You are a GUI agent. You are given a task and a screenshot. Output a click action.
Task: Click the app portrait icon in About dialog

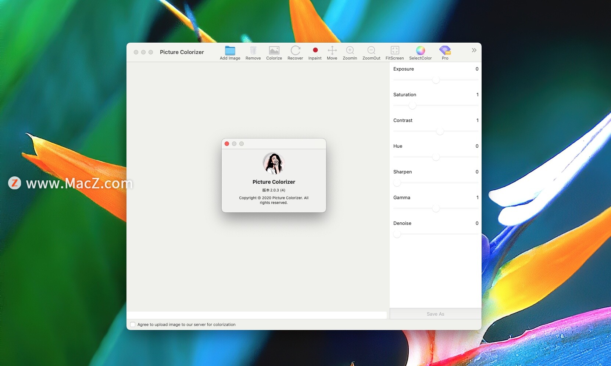(274, 164)
